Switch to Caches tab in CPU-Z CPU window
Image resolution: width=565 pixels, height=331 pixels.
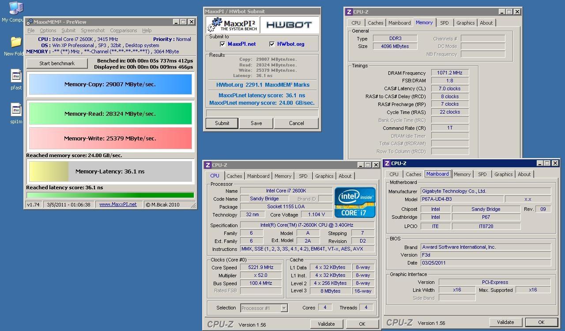(x=234, y=176)
